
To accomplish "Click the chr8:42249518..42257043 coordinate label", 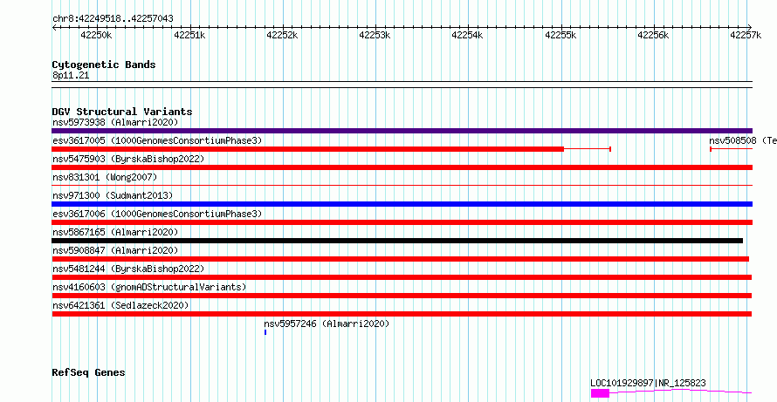I will 113,19.
